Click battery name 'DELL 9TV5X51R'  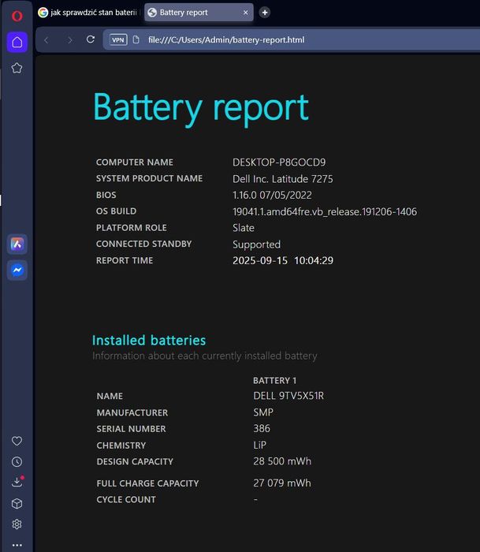[x=288, y=396]
